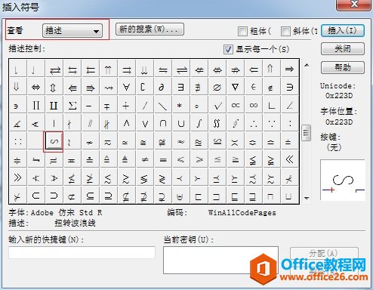Viewport: 373px width, 290px height.
Task: Click the symbol grid scrollbar thumb
Action: tap(307, 133)
